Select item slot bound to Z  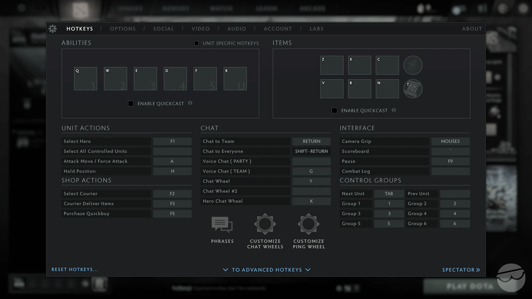332,65
